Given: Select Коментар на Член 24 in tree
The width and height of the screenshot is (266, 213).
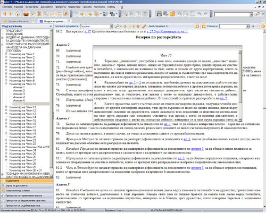Looking at the screenshot, I should [23, 150].
